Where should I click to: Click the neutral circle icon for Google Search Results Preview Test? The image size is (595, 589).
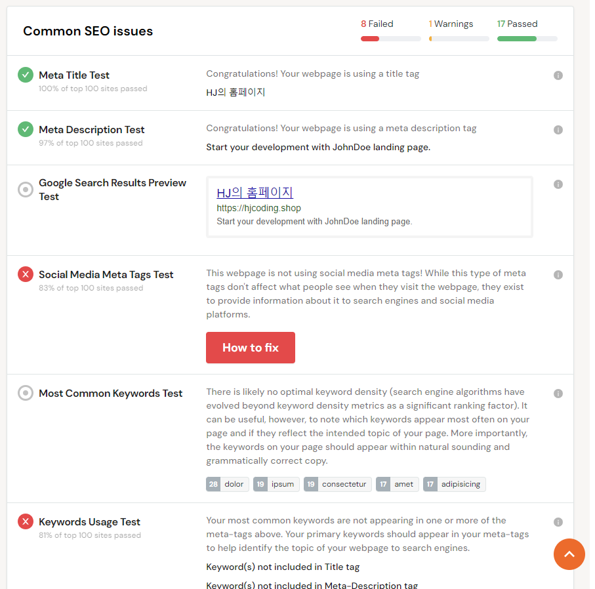26,190
